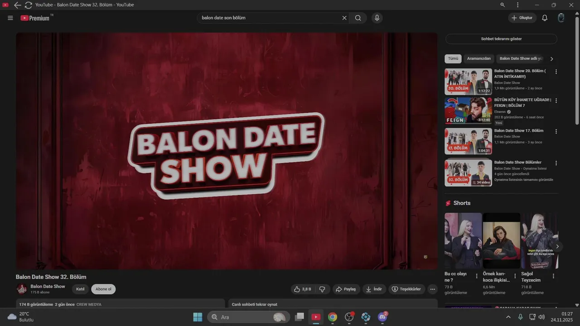The height and width of the screenshot is (326, 580).
Task: Open the YouTube hamburger guide menu
Action: coord(10,18)
